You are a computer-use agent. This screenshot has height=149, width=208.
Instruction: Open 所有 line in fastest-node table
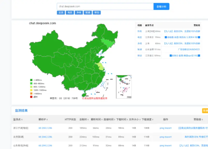pos(140,31)
